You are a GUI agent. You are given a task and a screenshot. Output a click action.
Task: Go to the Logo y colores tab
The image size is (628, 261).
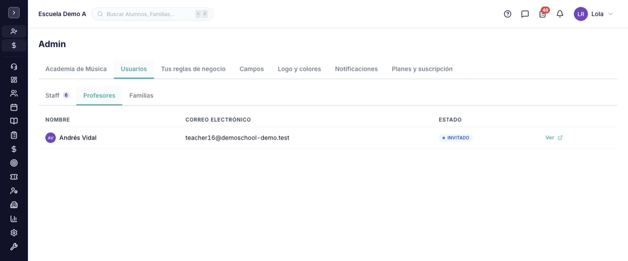(x=299, y=69)
